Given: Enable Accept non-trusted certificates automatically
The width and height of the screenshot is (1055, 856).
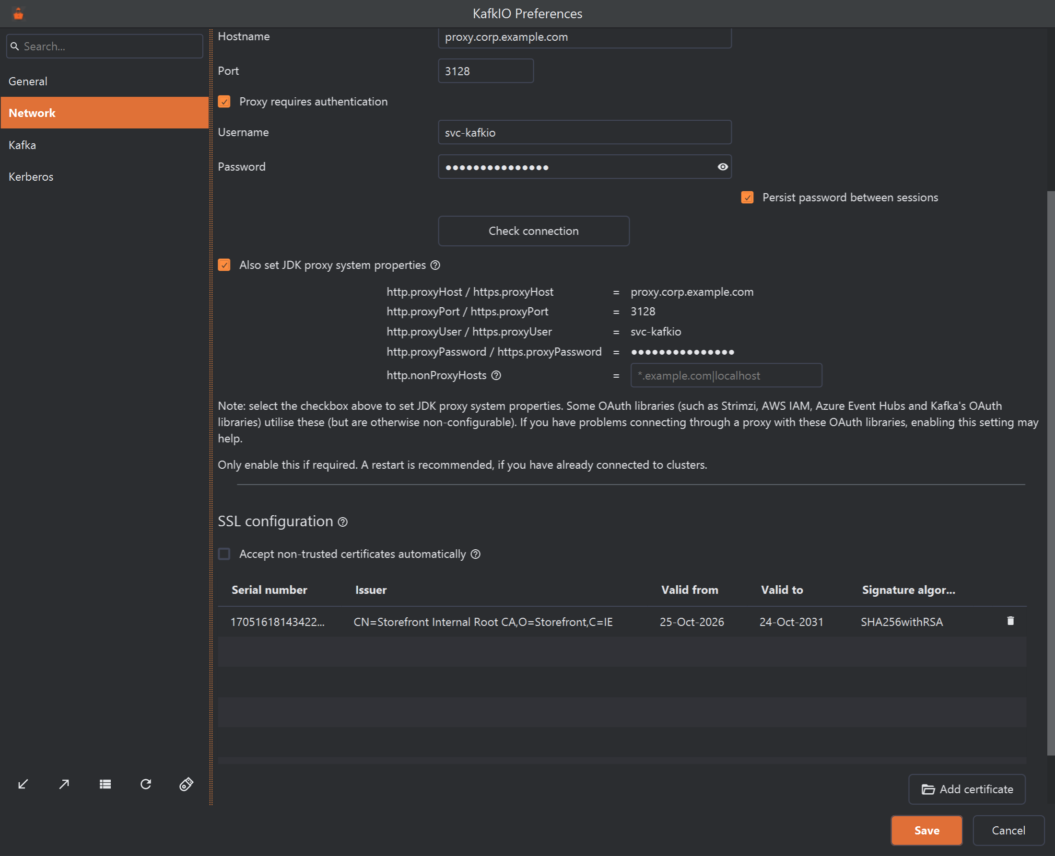Looking at the screenshot, I should coord(224,554).
